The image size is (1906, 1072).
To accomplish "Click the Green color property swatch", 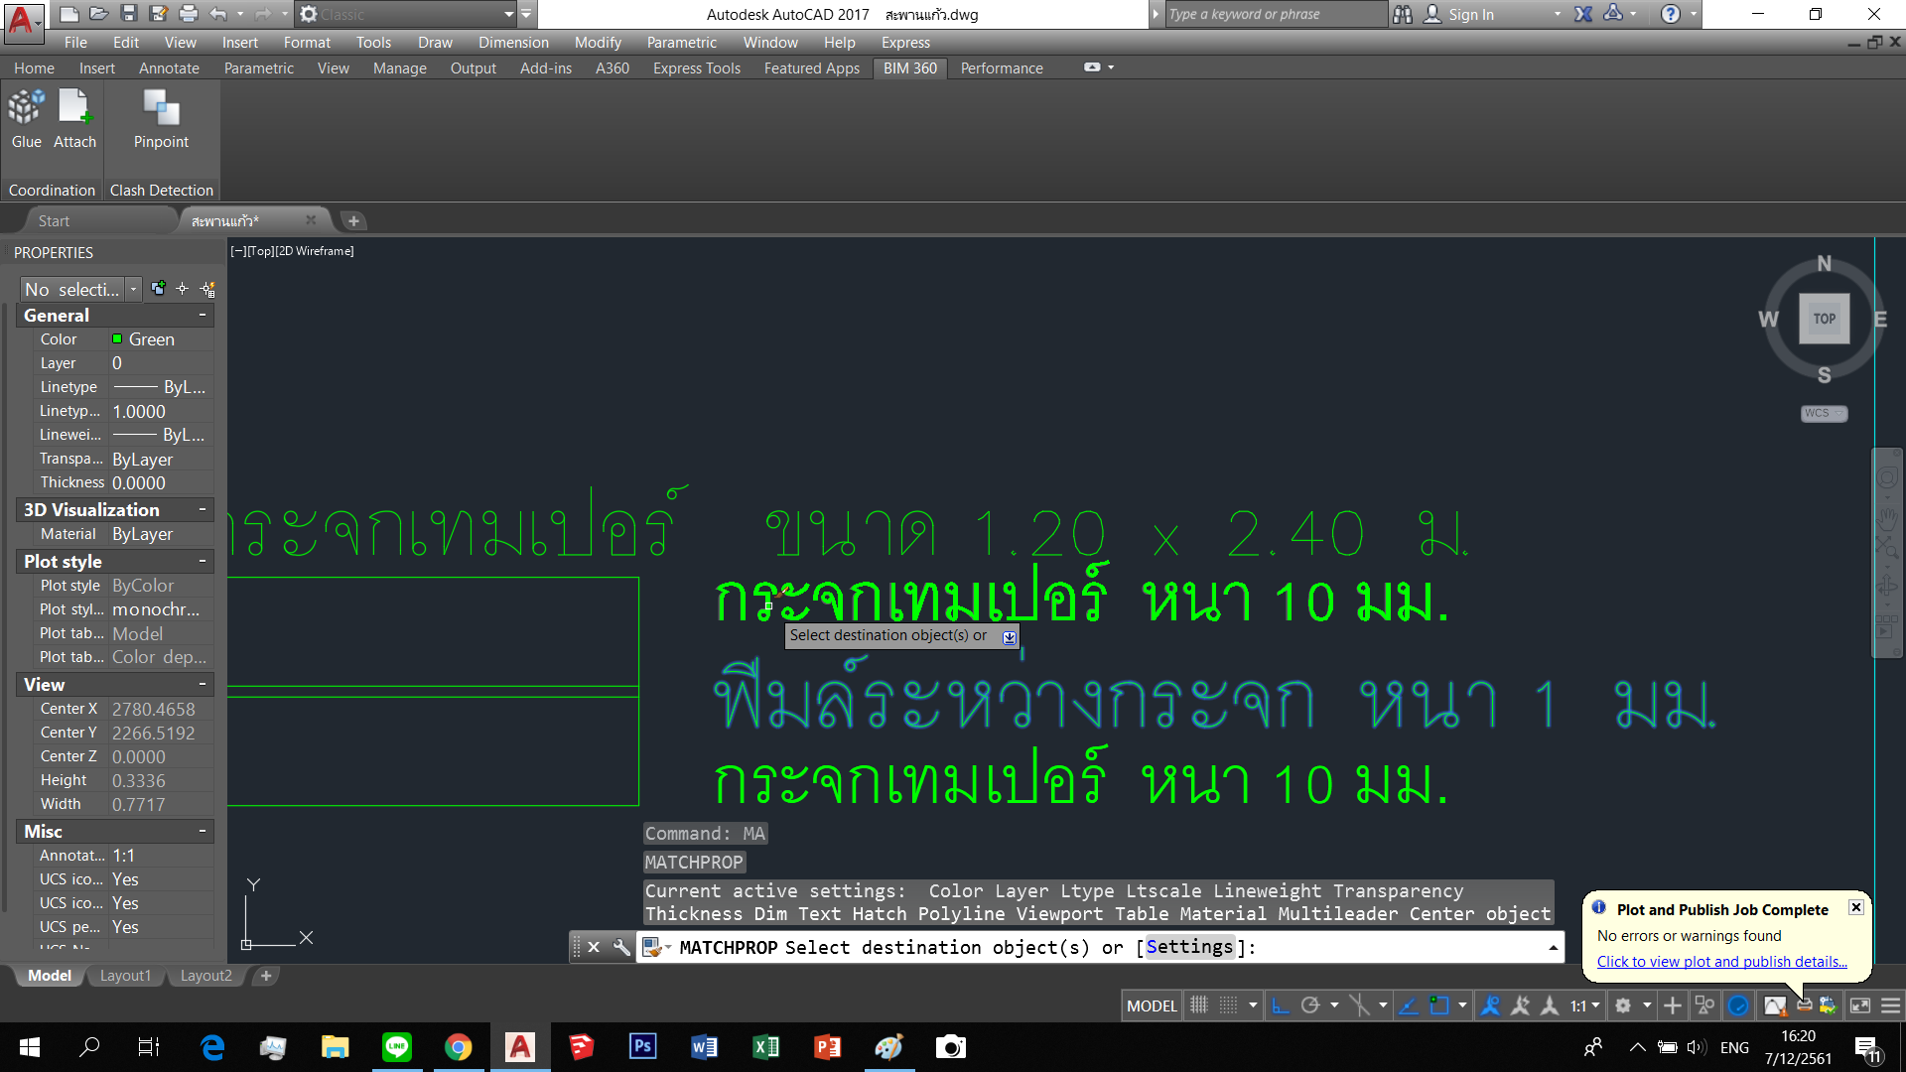I will [x=117, y=339].
